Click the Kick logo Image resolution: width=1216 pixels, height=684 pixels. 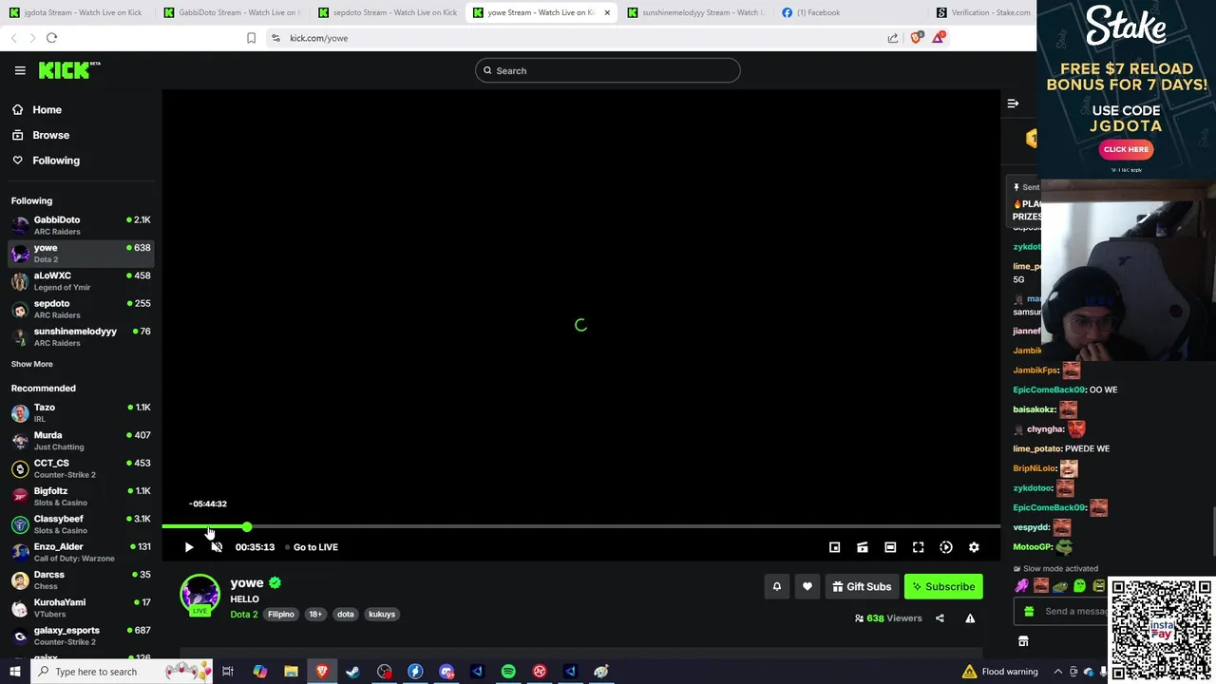tap(68, 70)
